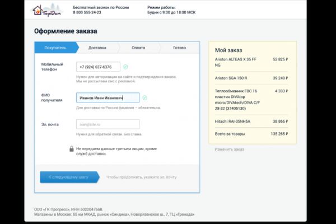Click the Теплообменник ГВС 16 пластин item

coord(237,100)
